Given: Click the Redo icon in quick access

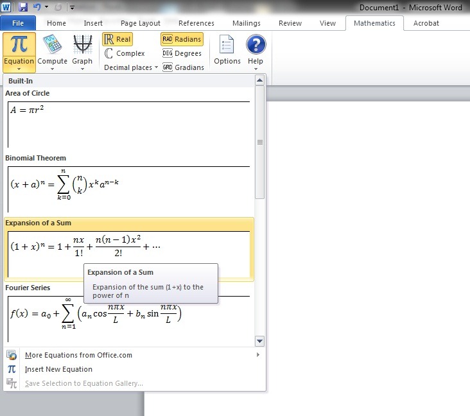Looking at the screenshot, I should point(58,7).
